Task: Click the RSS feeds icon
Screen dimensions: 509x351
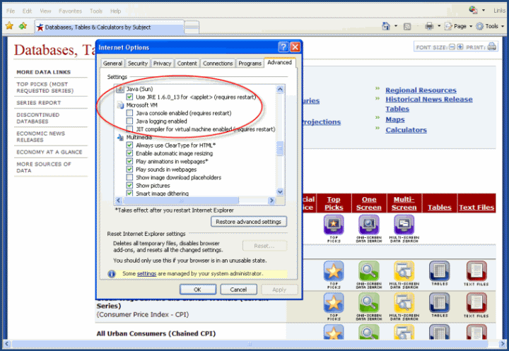Action: [407, 27]
